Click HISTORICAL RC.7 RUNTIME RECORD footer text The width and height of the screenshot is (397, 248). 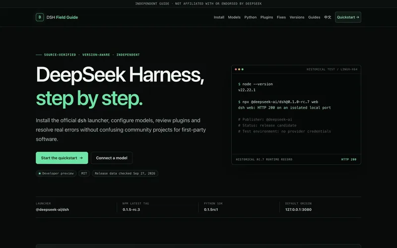264,159
